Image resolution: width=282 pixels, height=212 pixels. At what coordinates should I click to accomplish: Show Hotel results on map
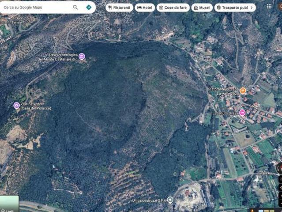(x=145, y=8)
